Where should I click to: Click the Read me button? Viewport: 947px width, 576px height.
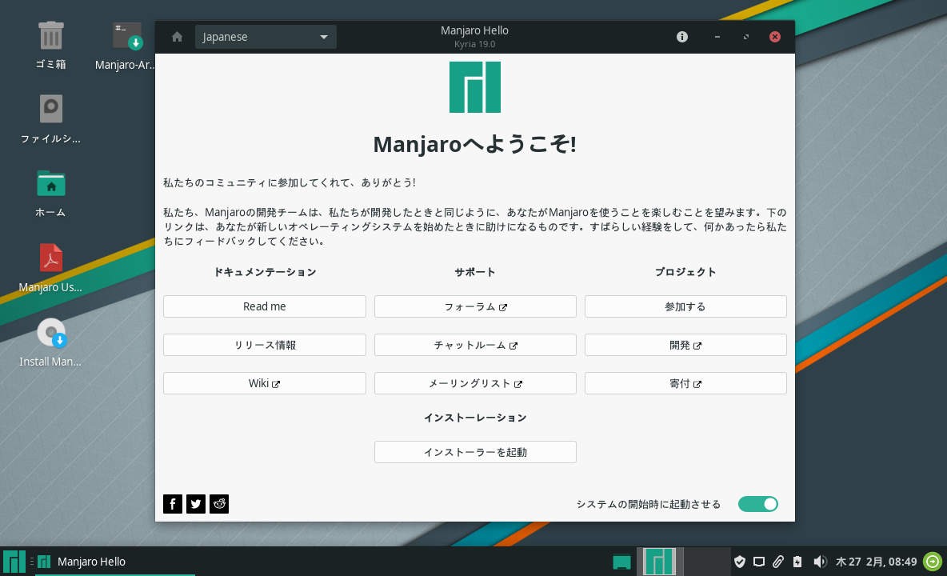pyautogui.click(x=265, y=306)
